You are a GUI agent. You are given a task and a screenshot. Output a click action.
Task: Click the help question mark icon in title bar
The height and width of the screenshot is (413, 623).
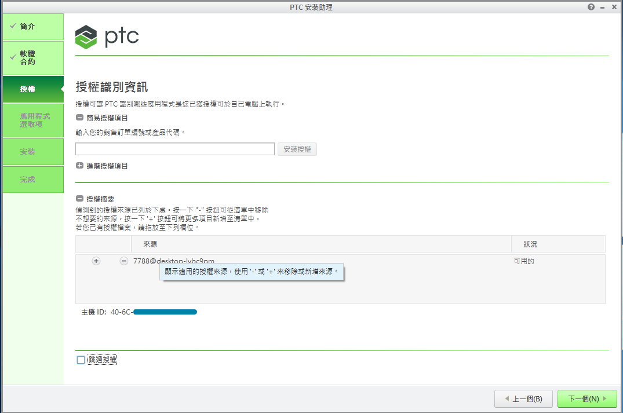pos(591,7)
